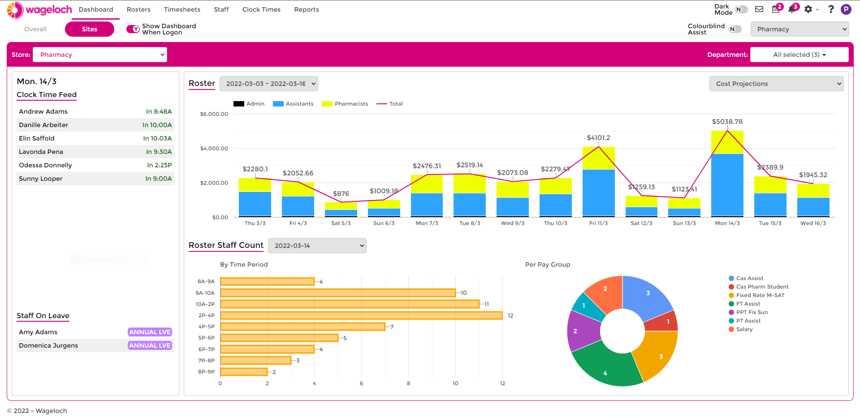
Task: Click Domenica Jurgens ANNUAL LVE badge
Action: (x=150, y=345)
